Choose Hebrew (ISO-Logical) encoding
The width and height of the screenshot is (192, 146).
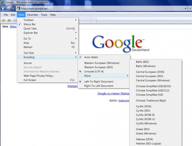click(x=156, y=143)
